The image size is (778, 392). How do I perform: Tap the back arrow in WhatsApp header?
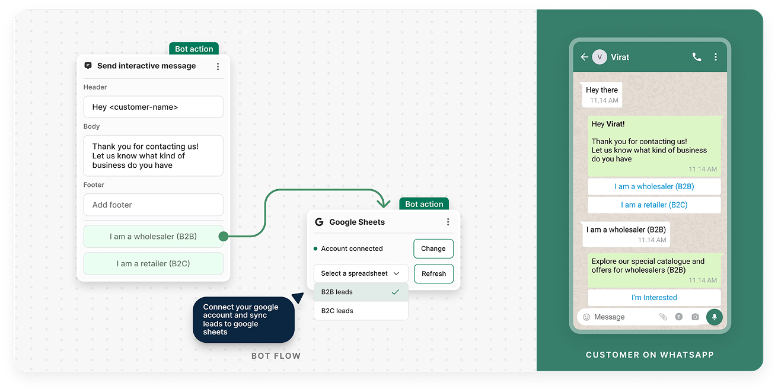tap(584, 57)
